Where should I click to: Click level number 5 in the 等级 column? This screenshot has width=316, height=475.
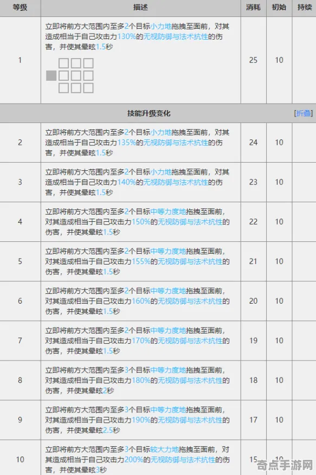[x=20, y=261]
